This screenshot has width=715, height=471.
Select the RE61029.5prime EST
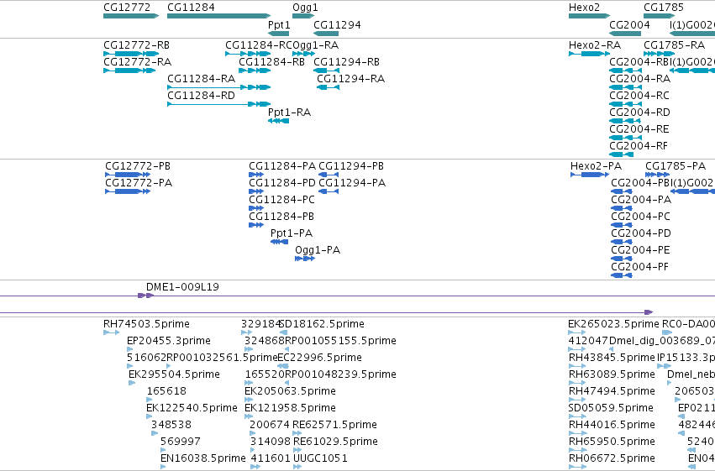[297, 450]
